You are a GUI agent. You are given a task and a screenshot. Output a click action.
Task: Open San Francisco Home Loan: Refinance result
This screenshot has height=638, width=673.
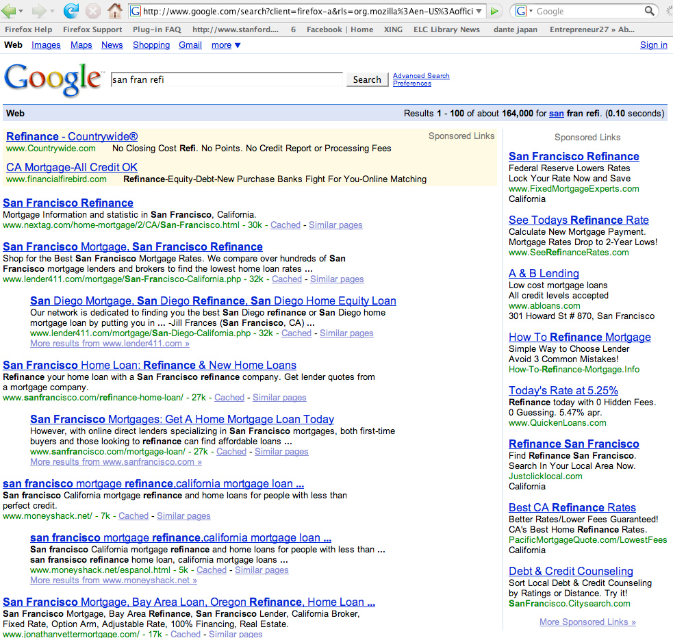point(149,365)
